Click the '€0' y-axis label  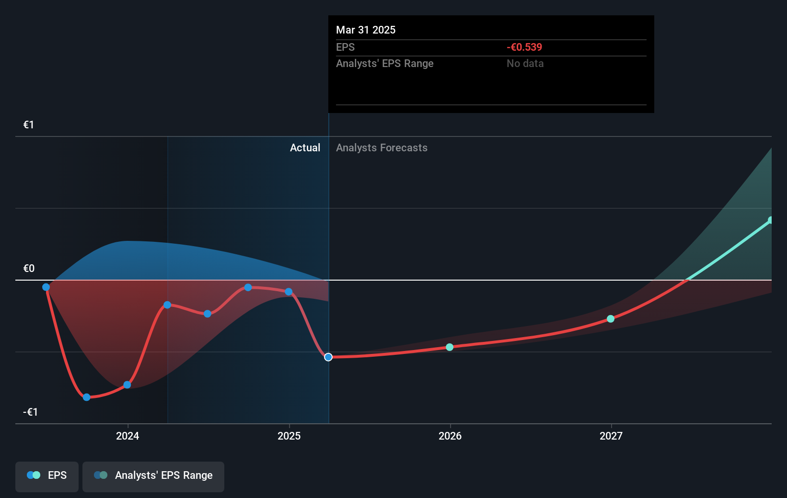point(29,268)
